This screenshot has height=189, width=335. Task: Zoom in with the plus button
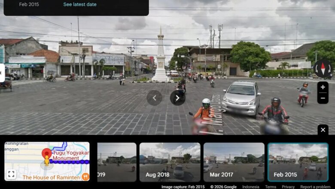coord(323,87)
